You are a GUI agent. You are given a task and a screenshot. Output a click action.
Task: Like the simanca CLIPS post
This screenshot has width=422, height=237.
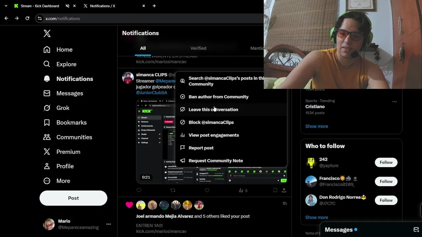click(x=207, y=190)
